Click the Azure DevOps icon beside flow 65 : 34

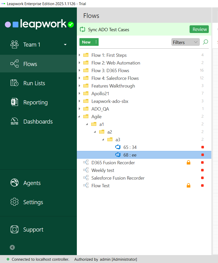[x=118, y=147]
